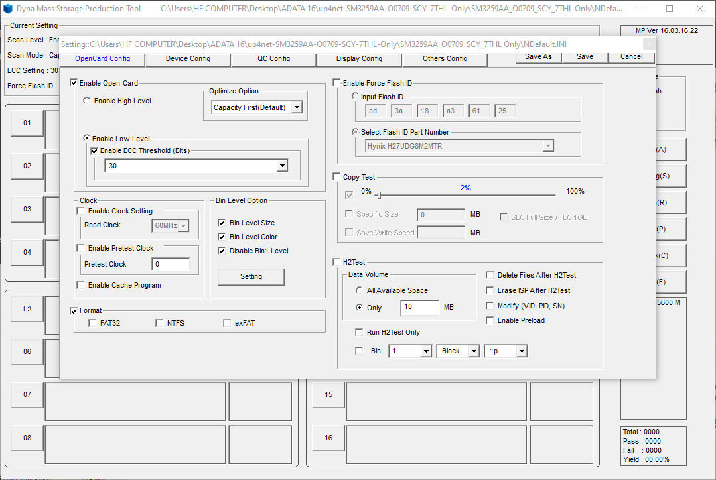Toggle the Enable Open-Card checkbox
The height and width of the screenshot is (480, 716).
coord(74,83)
